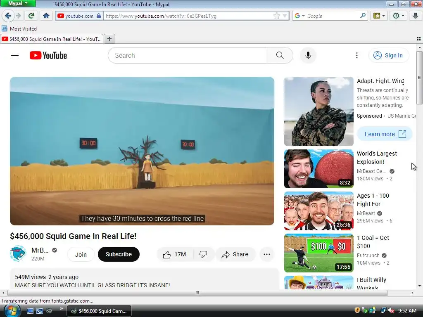
Task: Click the video player area
Action: point(142,151)
